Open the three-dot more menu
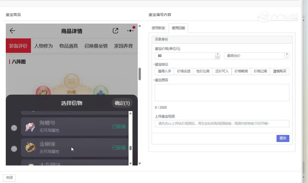The height and width of the screenshot is (183, 308). click(x=130, y=31)
